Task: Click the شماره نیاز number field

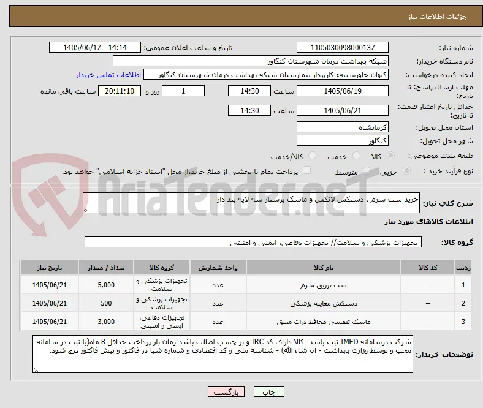Action: tap(343, 47)
